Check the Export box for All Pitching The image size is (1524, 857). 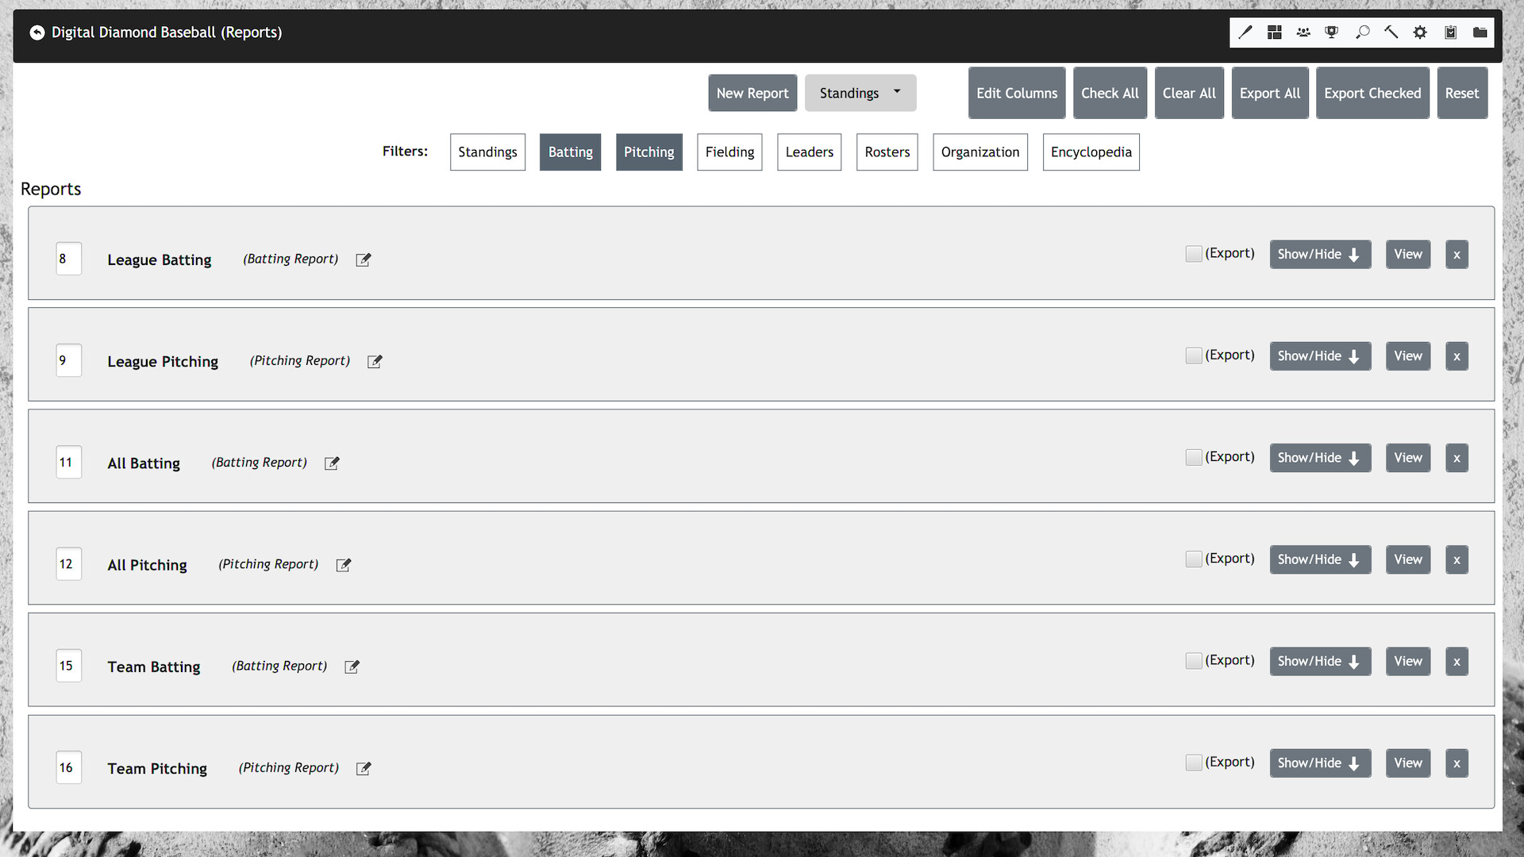tap(1194, 559)
